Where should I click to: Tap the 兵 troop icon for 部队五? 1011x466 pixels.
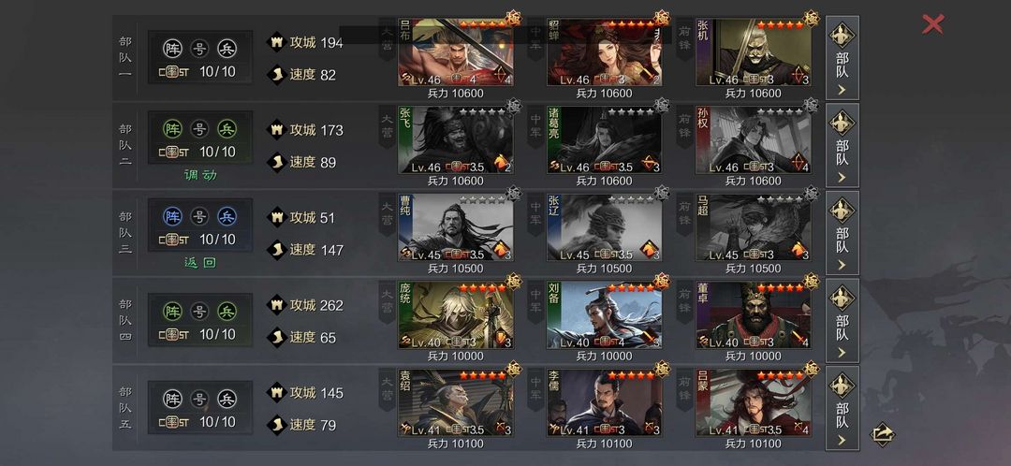pyautogui.click(x=227, y=399)
